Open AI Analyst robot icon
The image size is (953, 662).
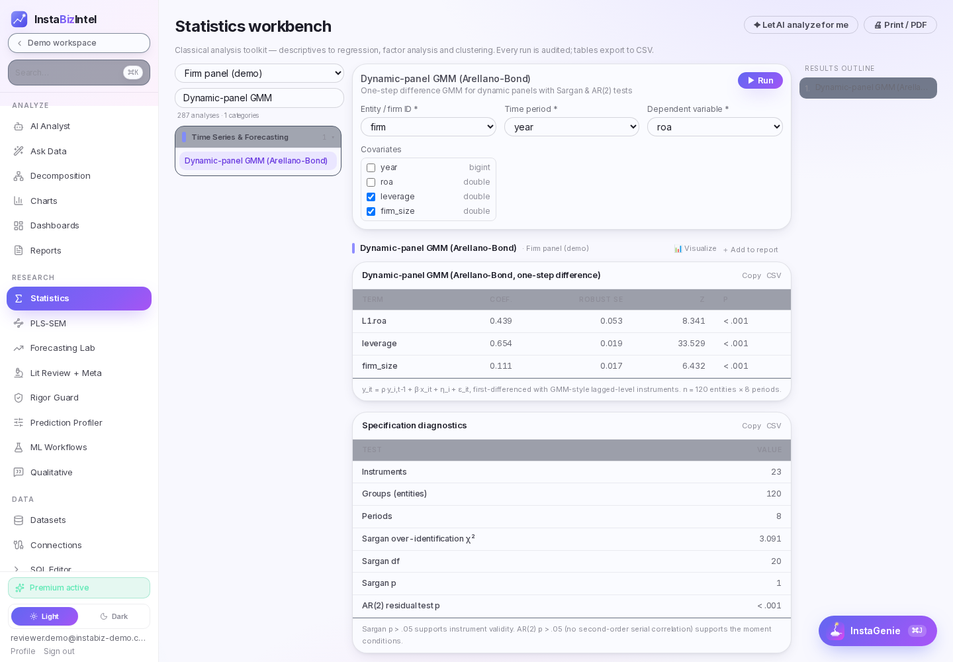[19, 126]
